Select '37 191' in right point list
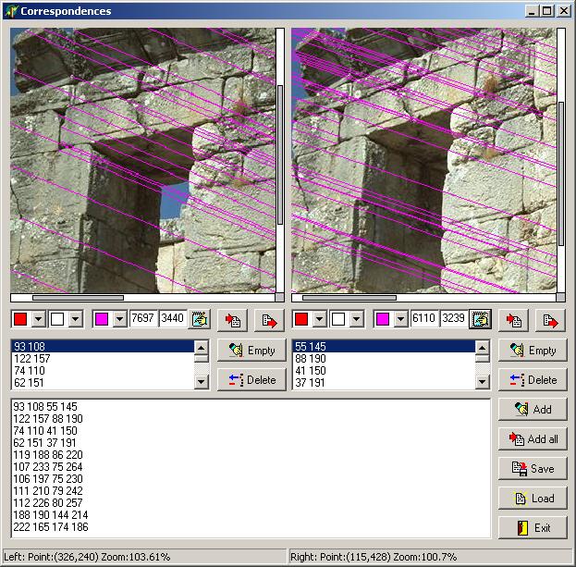This screenshot has width=576, height=567. [x=384, y=383]
